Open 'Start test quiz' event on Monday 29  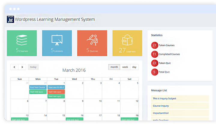38,92
